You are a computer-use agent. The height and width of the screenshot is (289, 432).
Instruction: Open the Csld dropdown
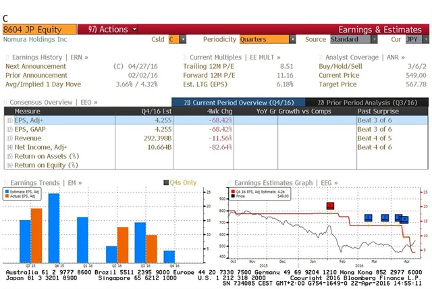177,40
